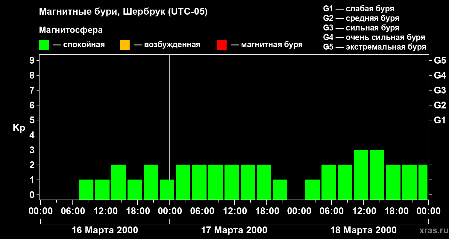Click 'G5 — экстремальная буря' description
This screenshot has height=239, width=449.
374,47
